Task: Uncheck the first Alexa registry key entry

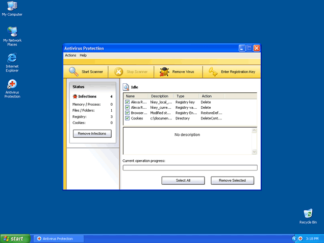Action: pos(128,102)
